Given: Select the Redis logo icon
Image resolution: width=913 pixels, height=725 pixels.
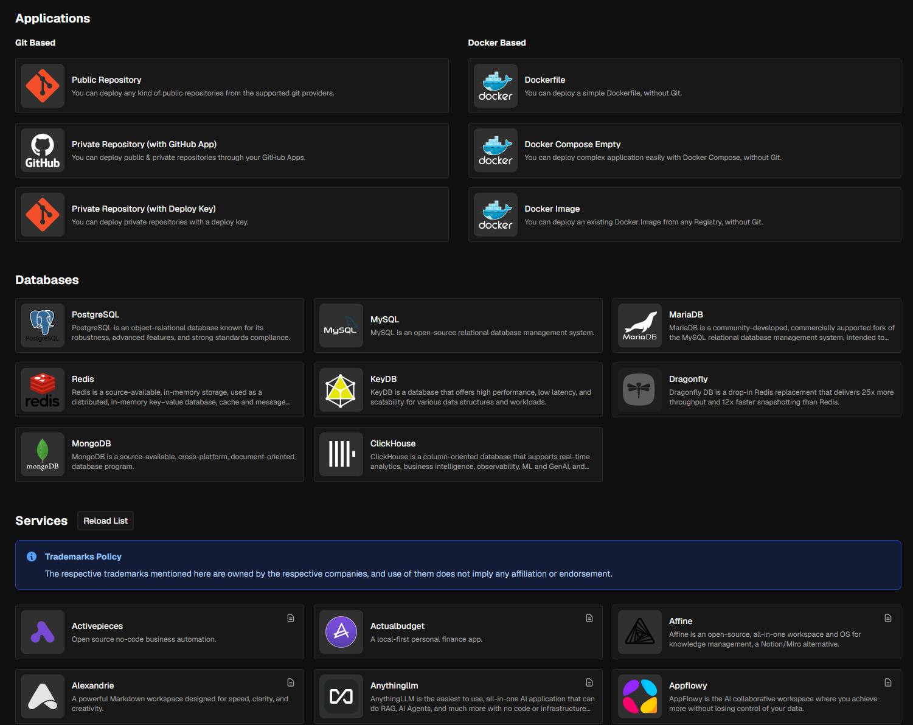Looking at the screenshot, I should coord(43,390).
